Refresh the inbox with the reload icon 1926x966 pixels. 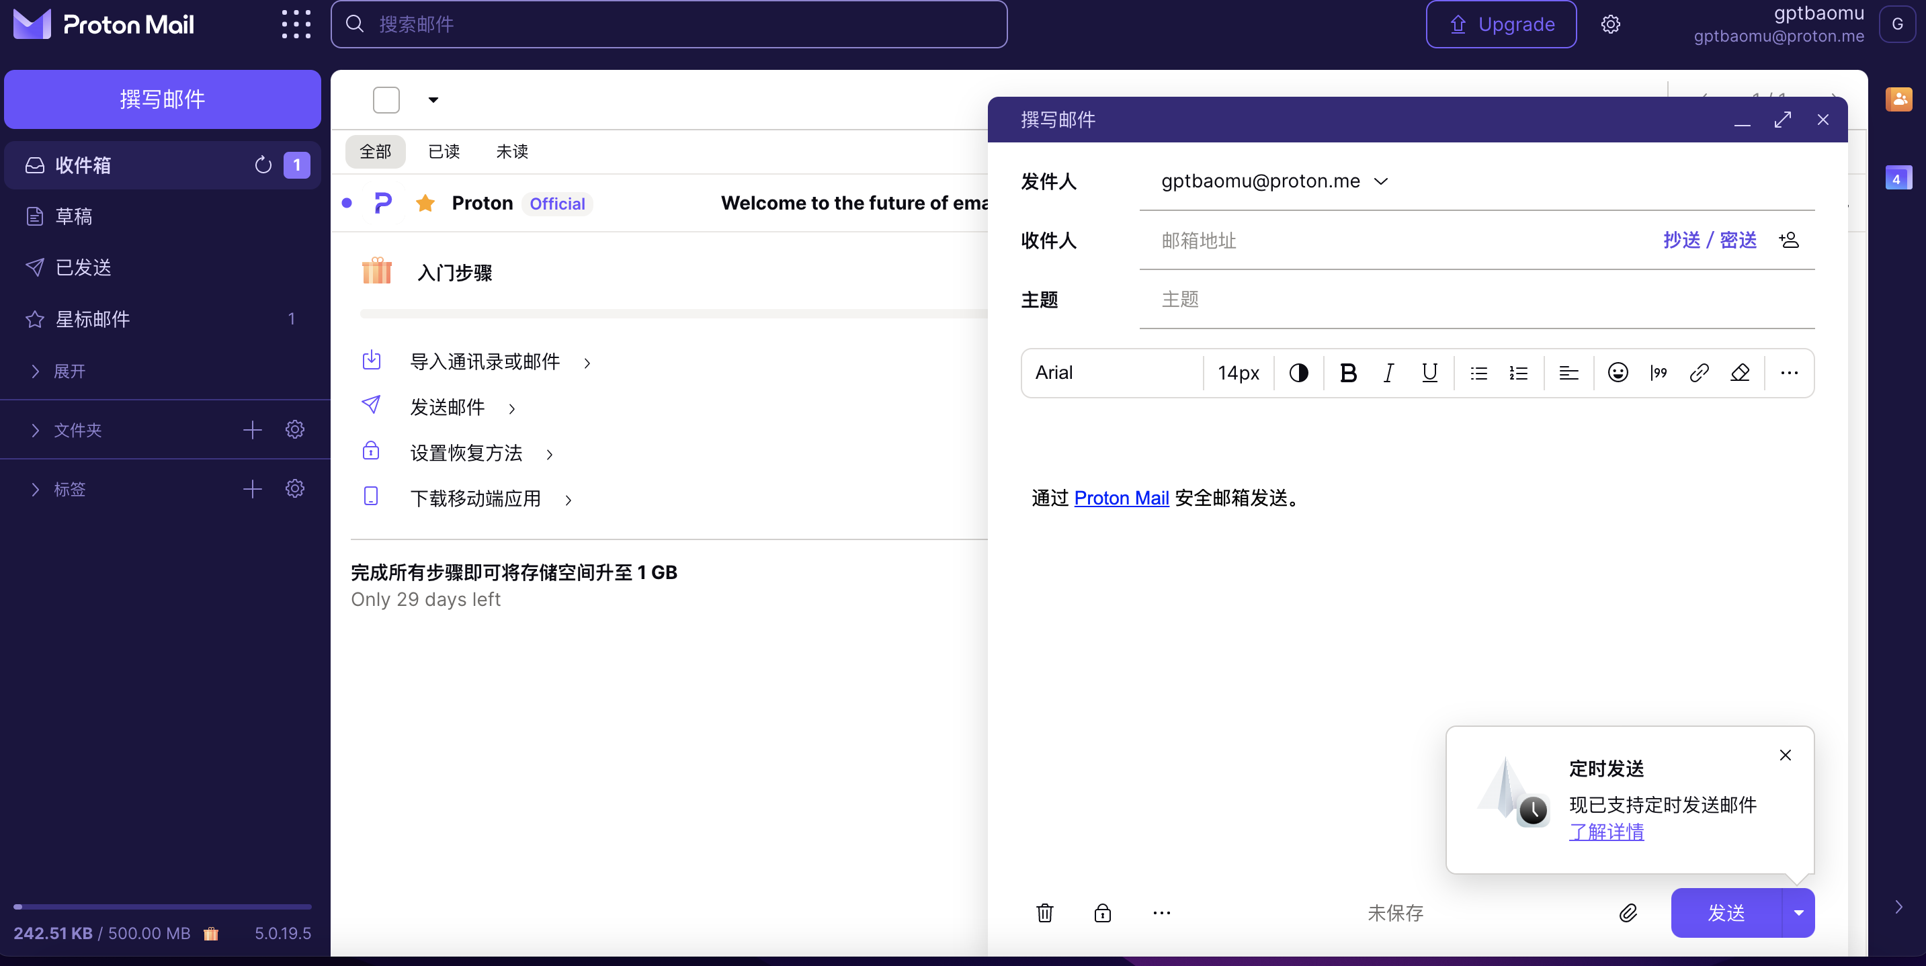point(263,165)
